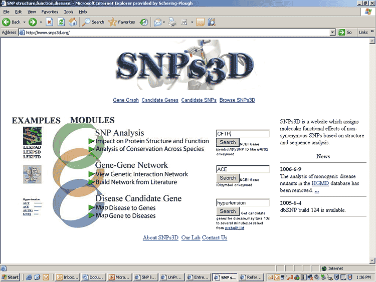376x282 pixels.
Task: Click the scrollbar up arrow
Action: [372, 41]
